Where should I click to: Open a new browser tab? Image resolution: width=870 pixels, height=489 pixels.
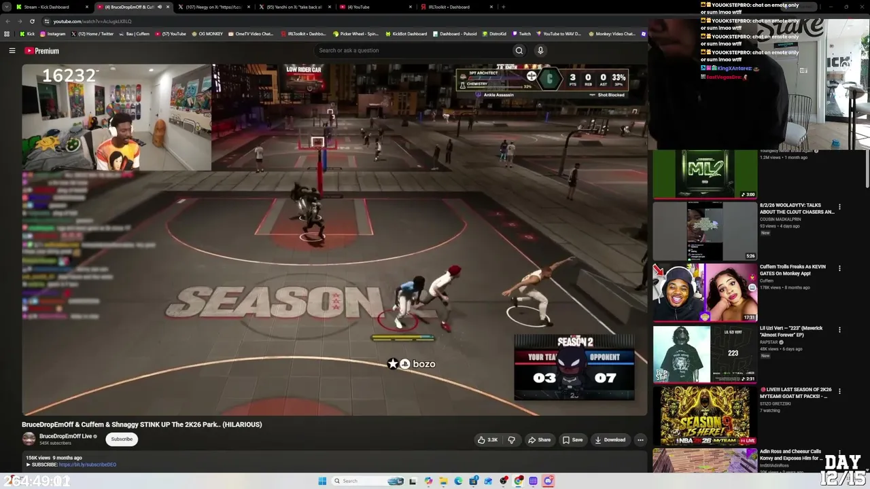(504, 7)
